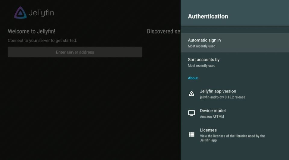
Task: Select the Device model entry
Action: click(235, 113)
